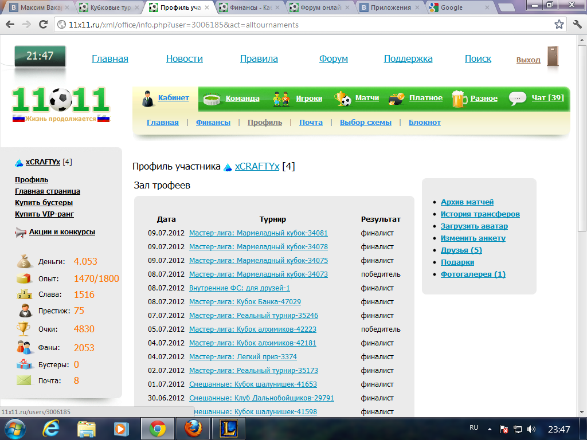Viewport: 587px width, 440px height.
Task: Click the stadium icon next to Команда
Action: pos(212,99)
